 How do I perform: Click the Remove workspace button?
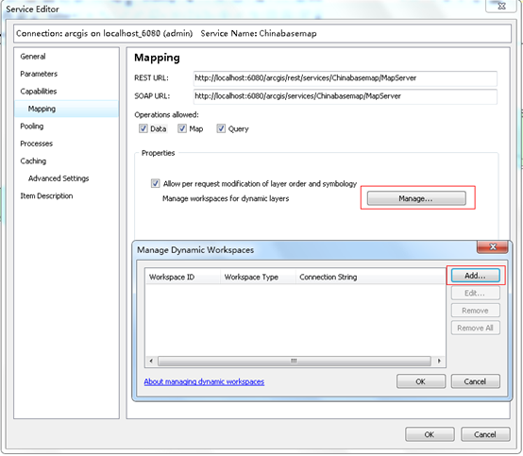pyautogui.click(x=475, y=311)
